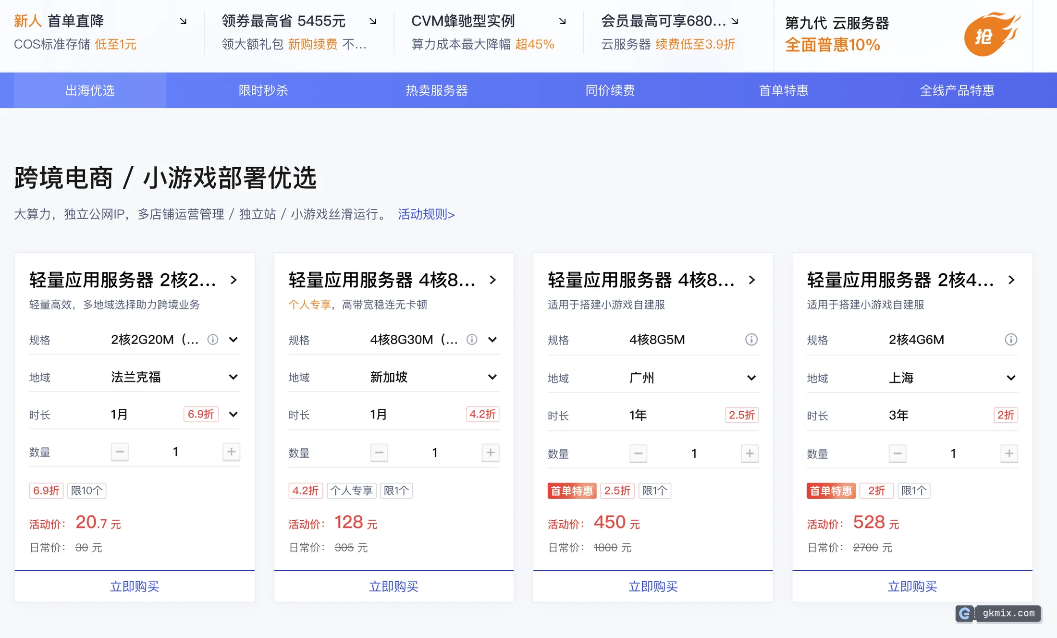The image size is (1057, 638).
Task: Expand the 2核2G20M spec dropdown
Action: 234,340
